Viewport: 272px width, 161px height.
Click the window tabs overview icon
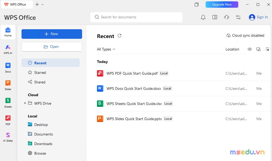click(197, 5)
